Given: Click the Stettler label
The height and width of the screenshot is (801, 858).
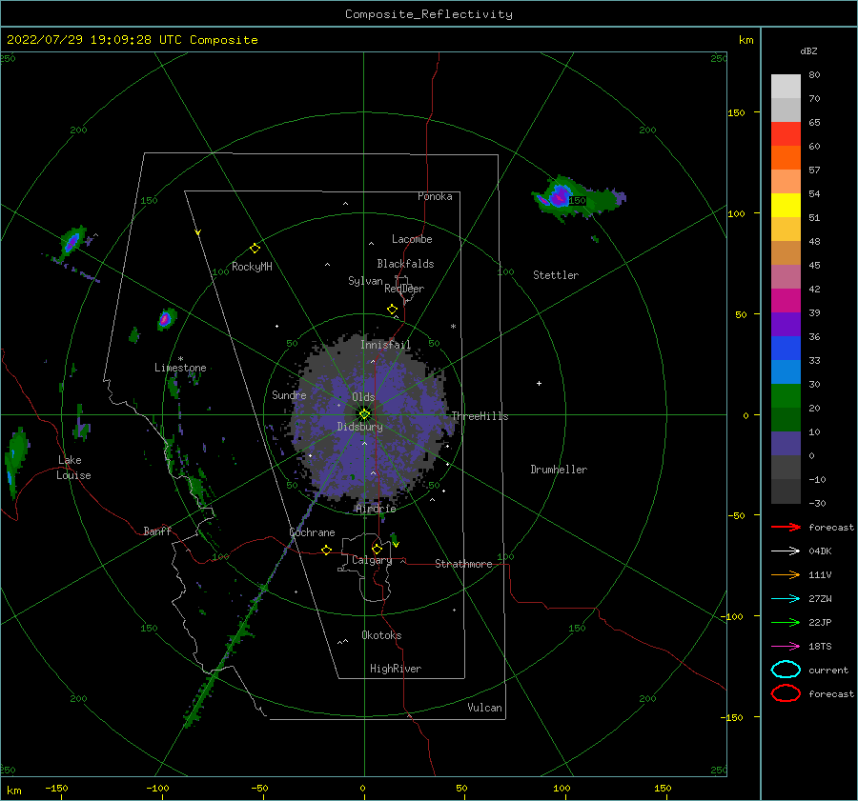Looking at the screenshot, I should pyautogui.click(x=556, y=275).
